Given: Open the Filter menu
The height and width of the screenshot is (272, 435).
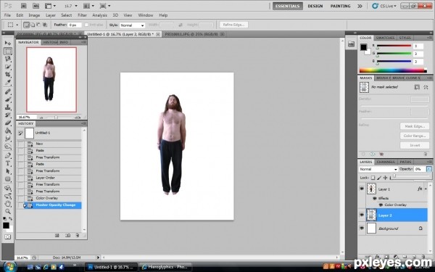Looking at the screenshot, I should (82, 15).
